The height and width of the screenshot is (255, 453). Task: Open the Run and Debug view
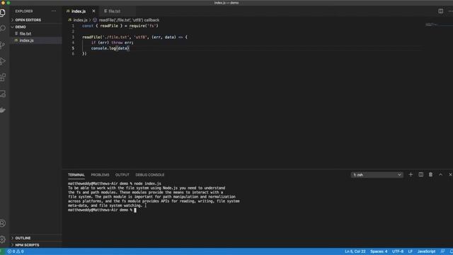tap(3, 61)
